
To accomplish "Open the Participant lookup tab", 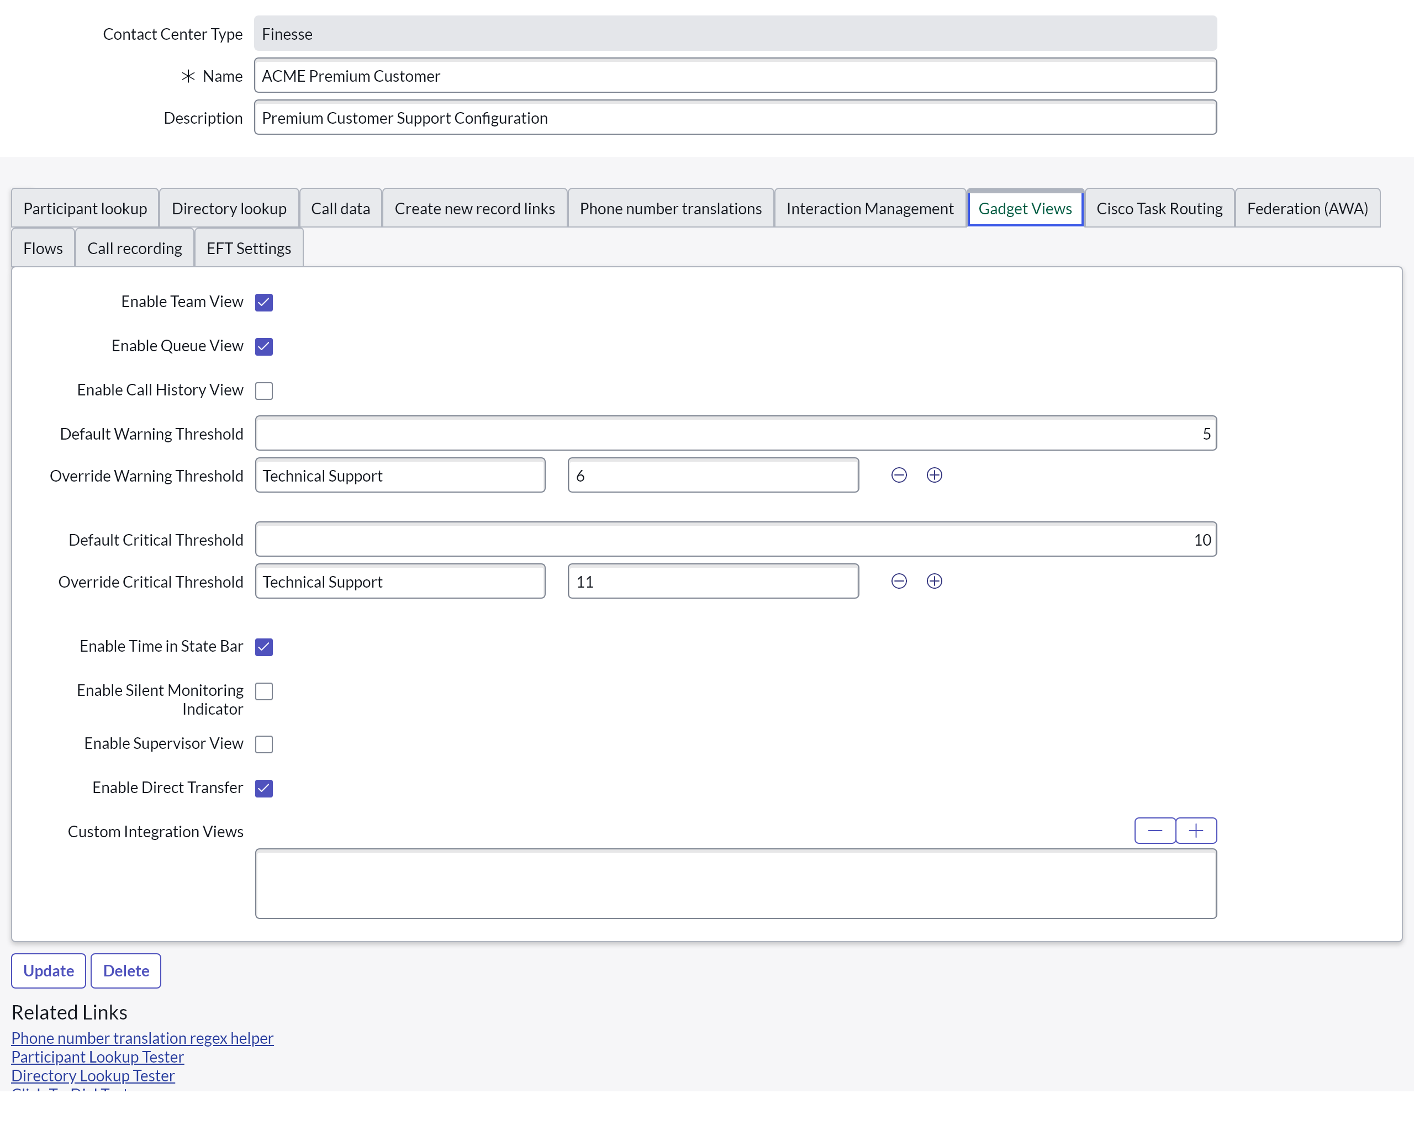I will point(85,208).
